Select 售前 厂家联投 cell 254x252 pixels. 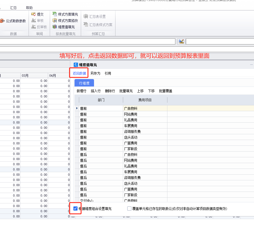[145, 149]
